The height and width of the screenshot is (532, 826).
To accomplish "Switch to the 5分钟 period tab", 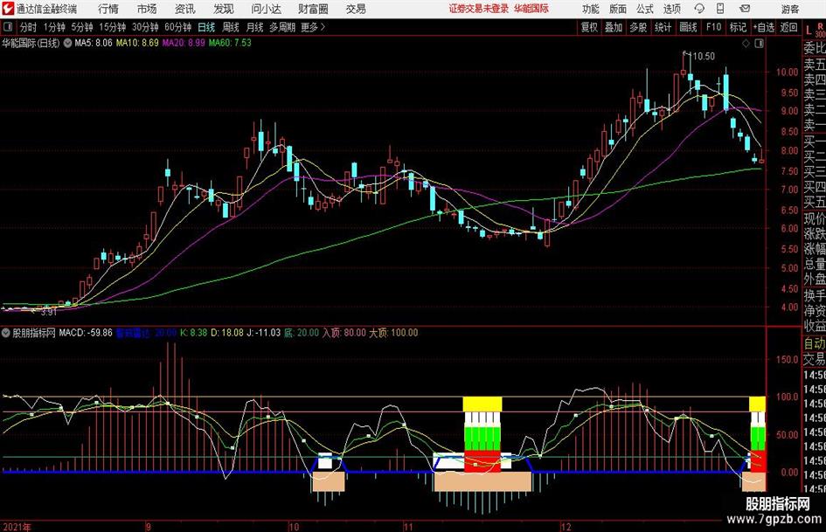I will (x=82, y=27).
